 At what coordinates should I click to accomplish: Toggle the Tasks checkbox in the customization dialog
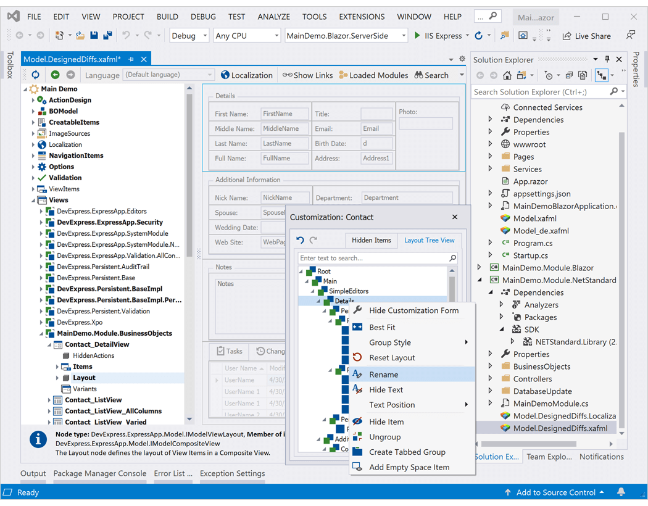229,350
